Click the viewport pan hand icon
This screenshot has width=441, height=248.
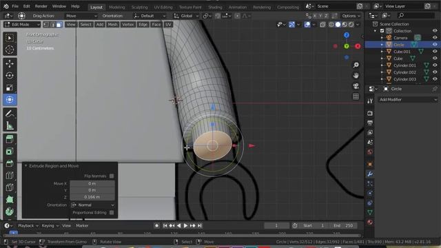coord(356,76)
